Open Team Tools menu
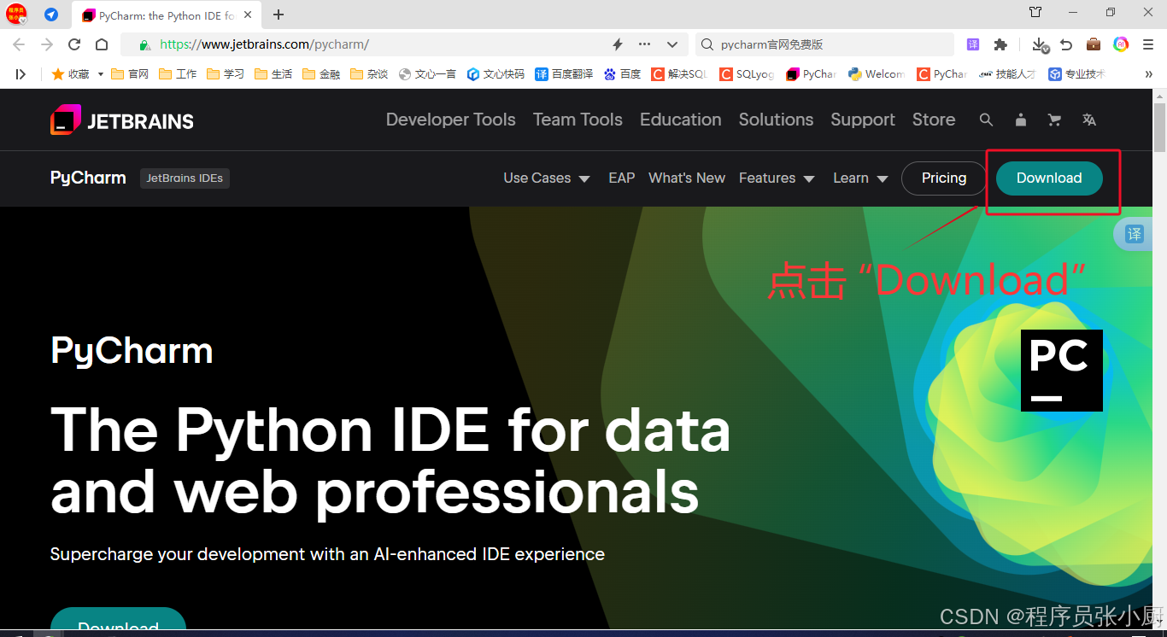This screenshot has width=1167, height=637. pos(578,120)
